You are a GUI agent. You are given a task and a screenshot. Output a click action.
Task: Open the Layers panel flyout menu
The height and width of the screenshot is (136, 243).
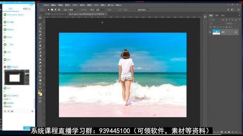(239, 16)
